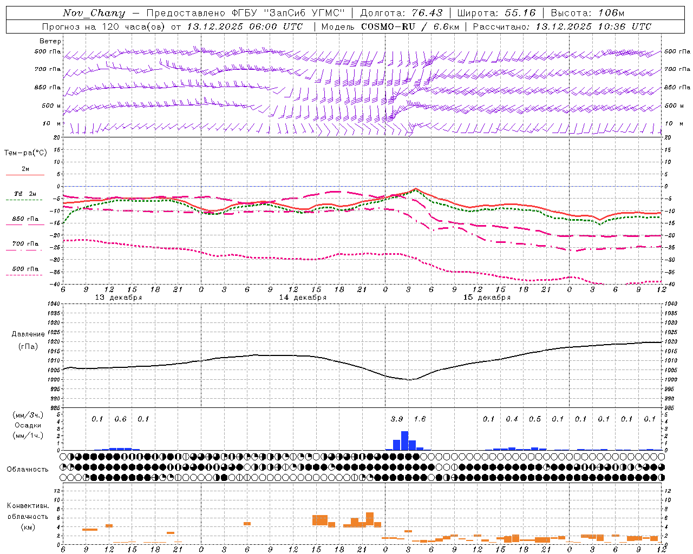Click the Тем-ра(°C) panel label

(x=25, y=153)
